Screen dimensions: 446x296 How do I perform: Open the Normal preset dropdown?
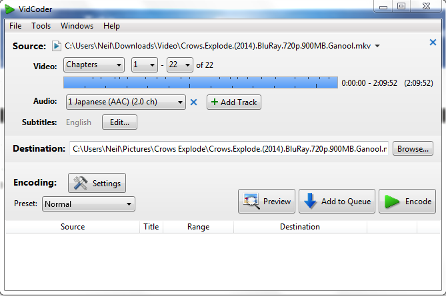click(x=89, y=204)
